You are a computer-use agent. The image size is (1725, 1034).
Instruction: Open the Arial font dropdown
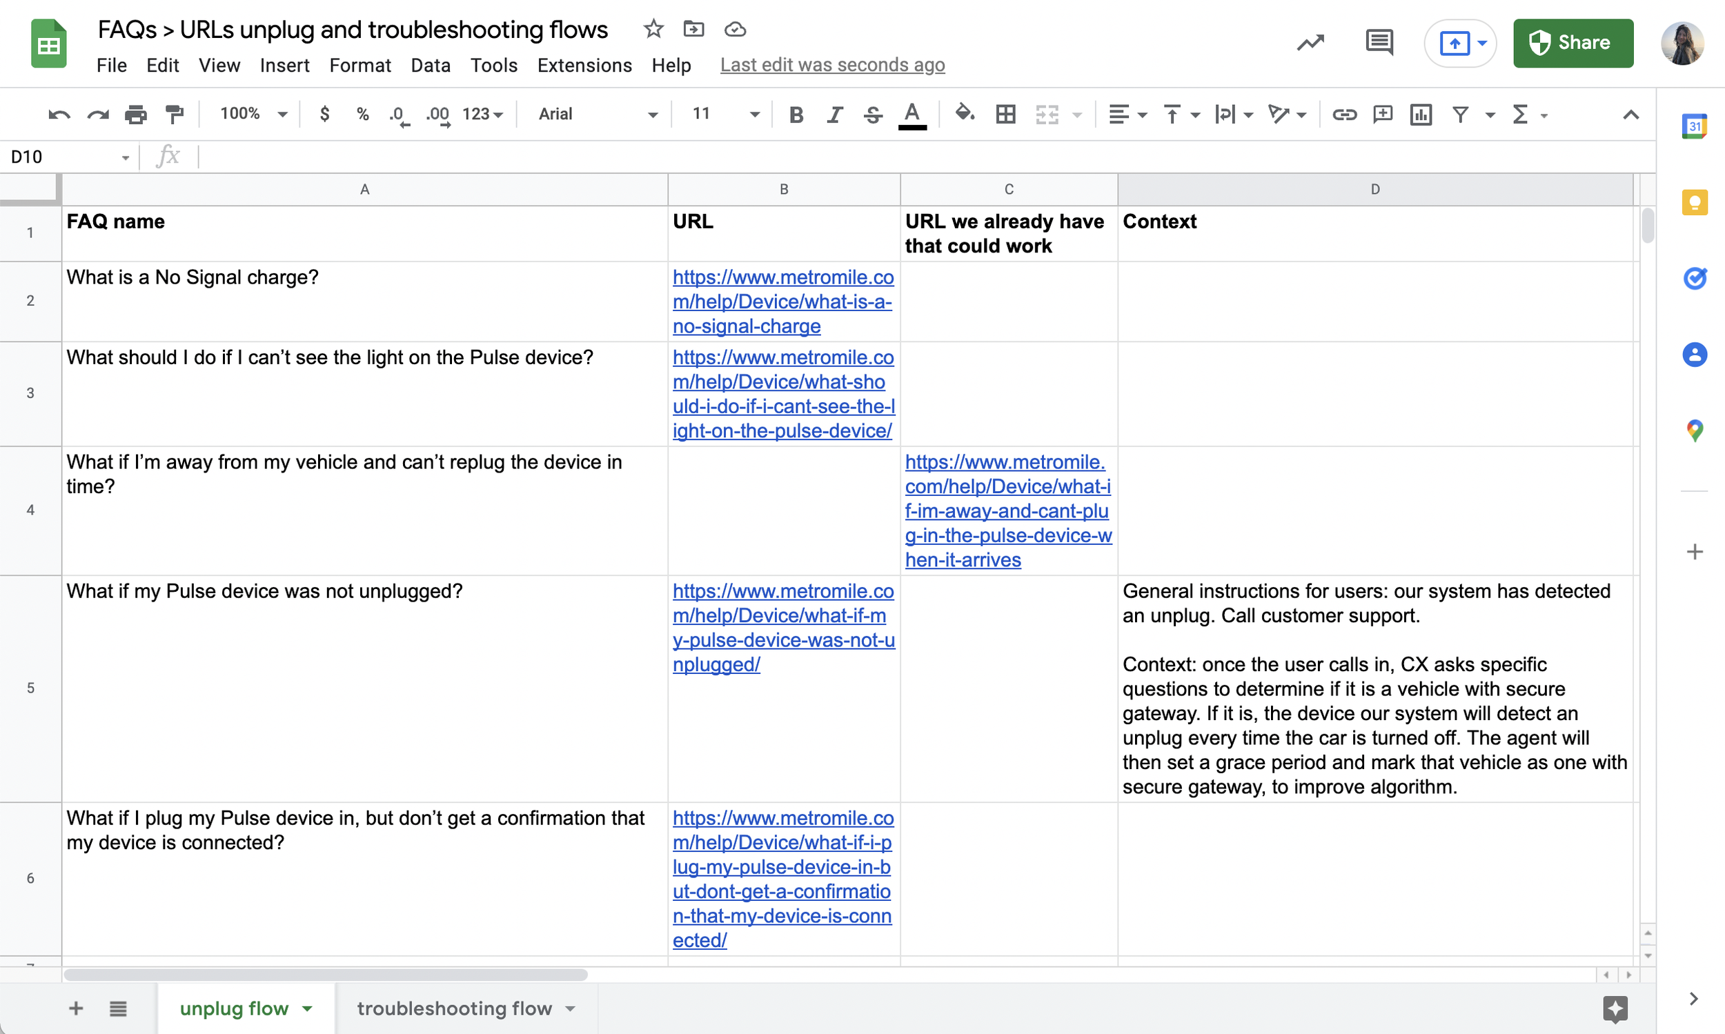coord(598,115)
